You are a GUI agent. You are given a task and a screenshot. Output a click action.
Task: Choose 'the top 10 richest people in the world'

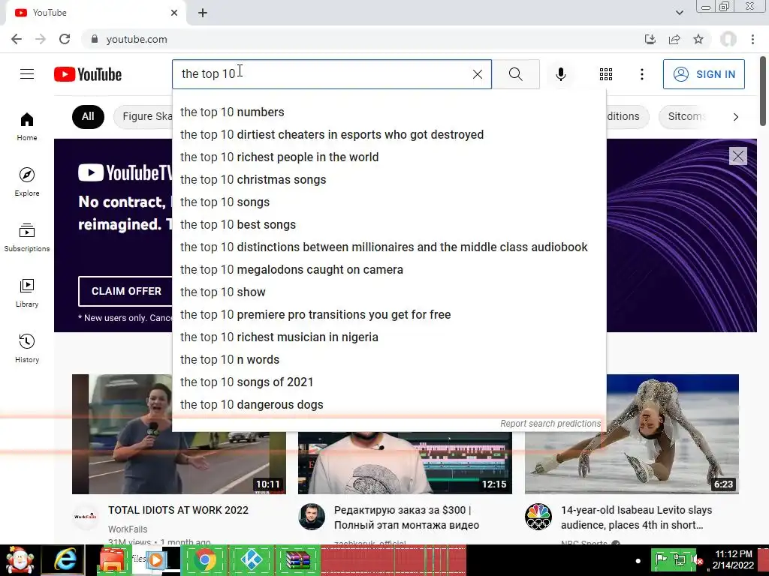click(389, 157)
